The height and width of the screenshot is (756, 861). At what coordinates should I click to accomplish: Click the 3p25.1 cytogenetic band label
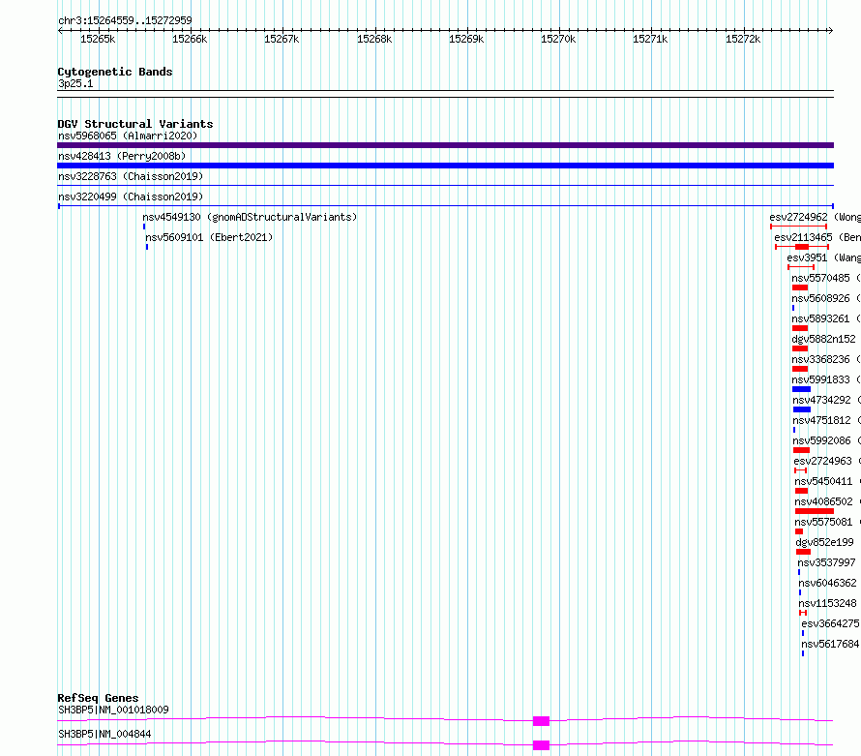pyautogui.click(x=75, y=83)
